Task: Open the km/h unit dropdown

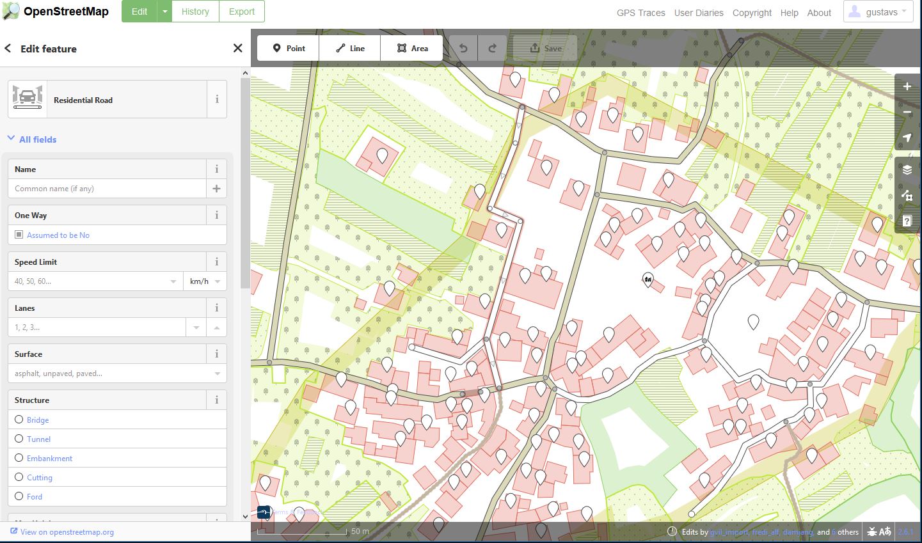Action: 218,281
